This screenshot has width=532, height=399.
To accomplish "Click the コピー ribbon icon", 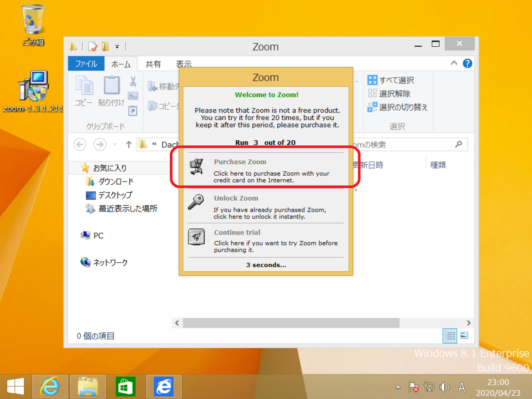I will (84, 91).
